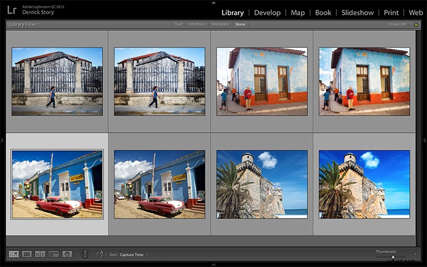Screen dimensions: 427x267
Task: Open the Map module
Action: point(298,13)
